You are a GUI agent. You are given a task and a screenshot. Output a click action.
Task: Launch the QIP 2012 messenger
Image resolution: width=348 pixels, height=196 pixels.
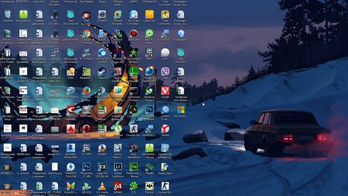[86, 186]
